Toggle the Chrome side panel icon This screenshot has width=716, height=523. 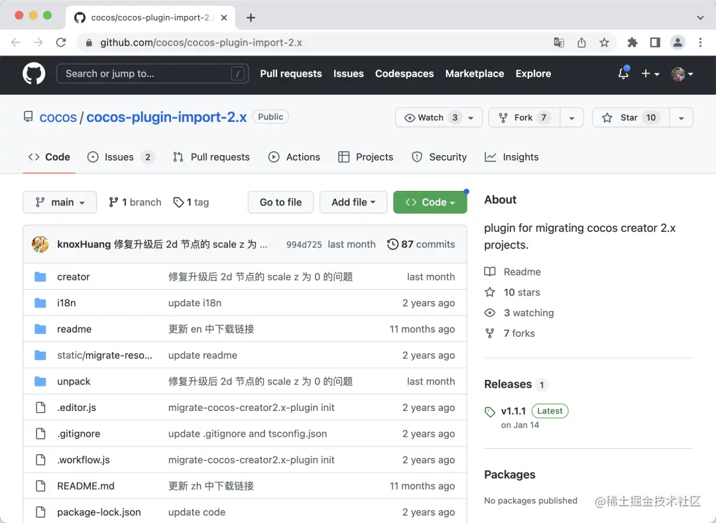click(655, 42)
